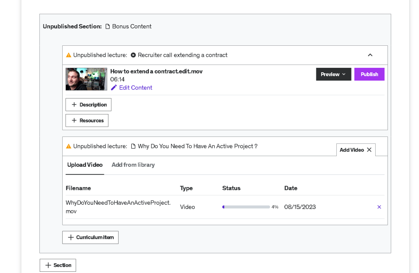Viewport: 419px width, 273px height.
Task: Click the Date column header
Action: point(291,188)
